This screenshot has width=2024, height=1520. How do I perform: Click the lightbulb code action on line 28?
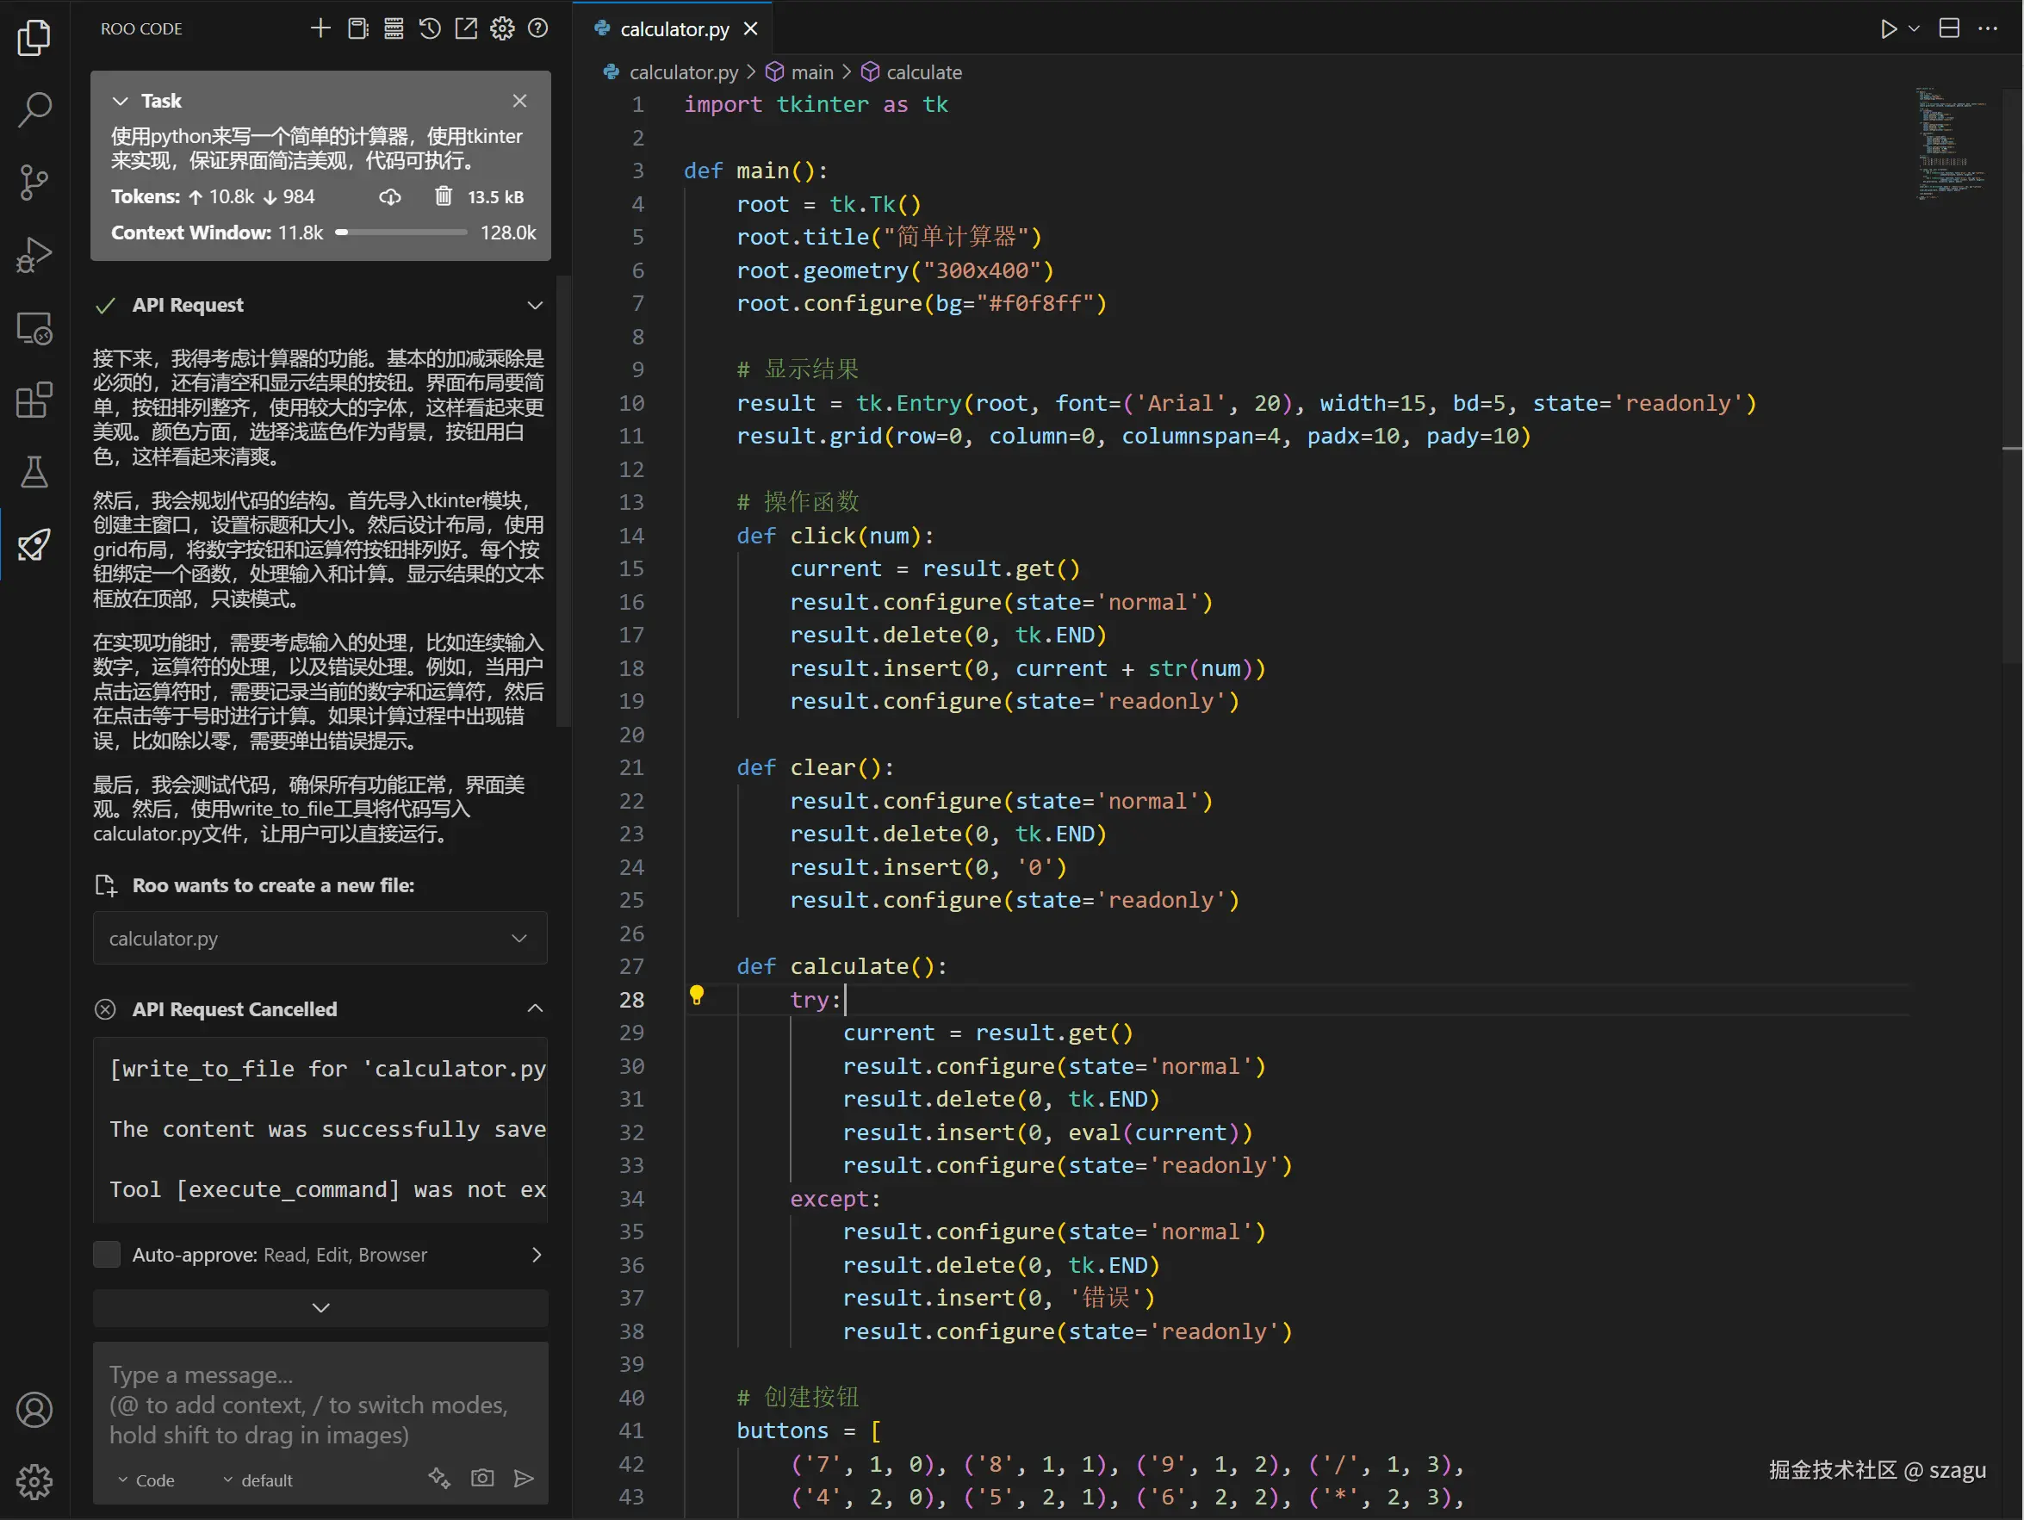click(696, 995)
